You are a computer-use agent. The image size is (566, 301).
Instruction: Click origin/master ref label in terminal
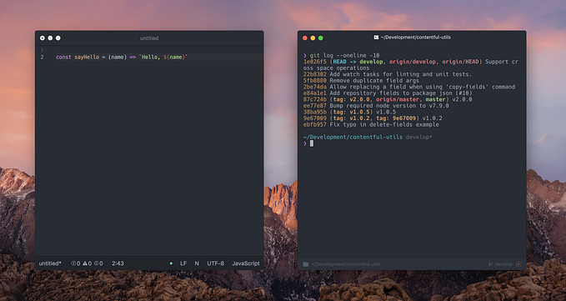398,99
